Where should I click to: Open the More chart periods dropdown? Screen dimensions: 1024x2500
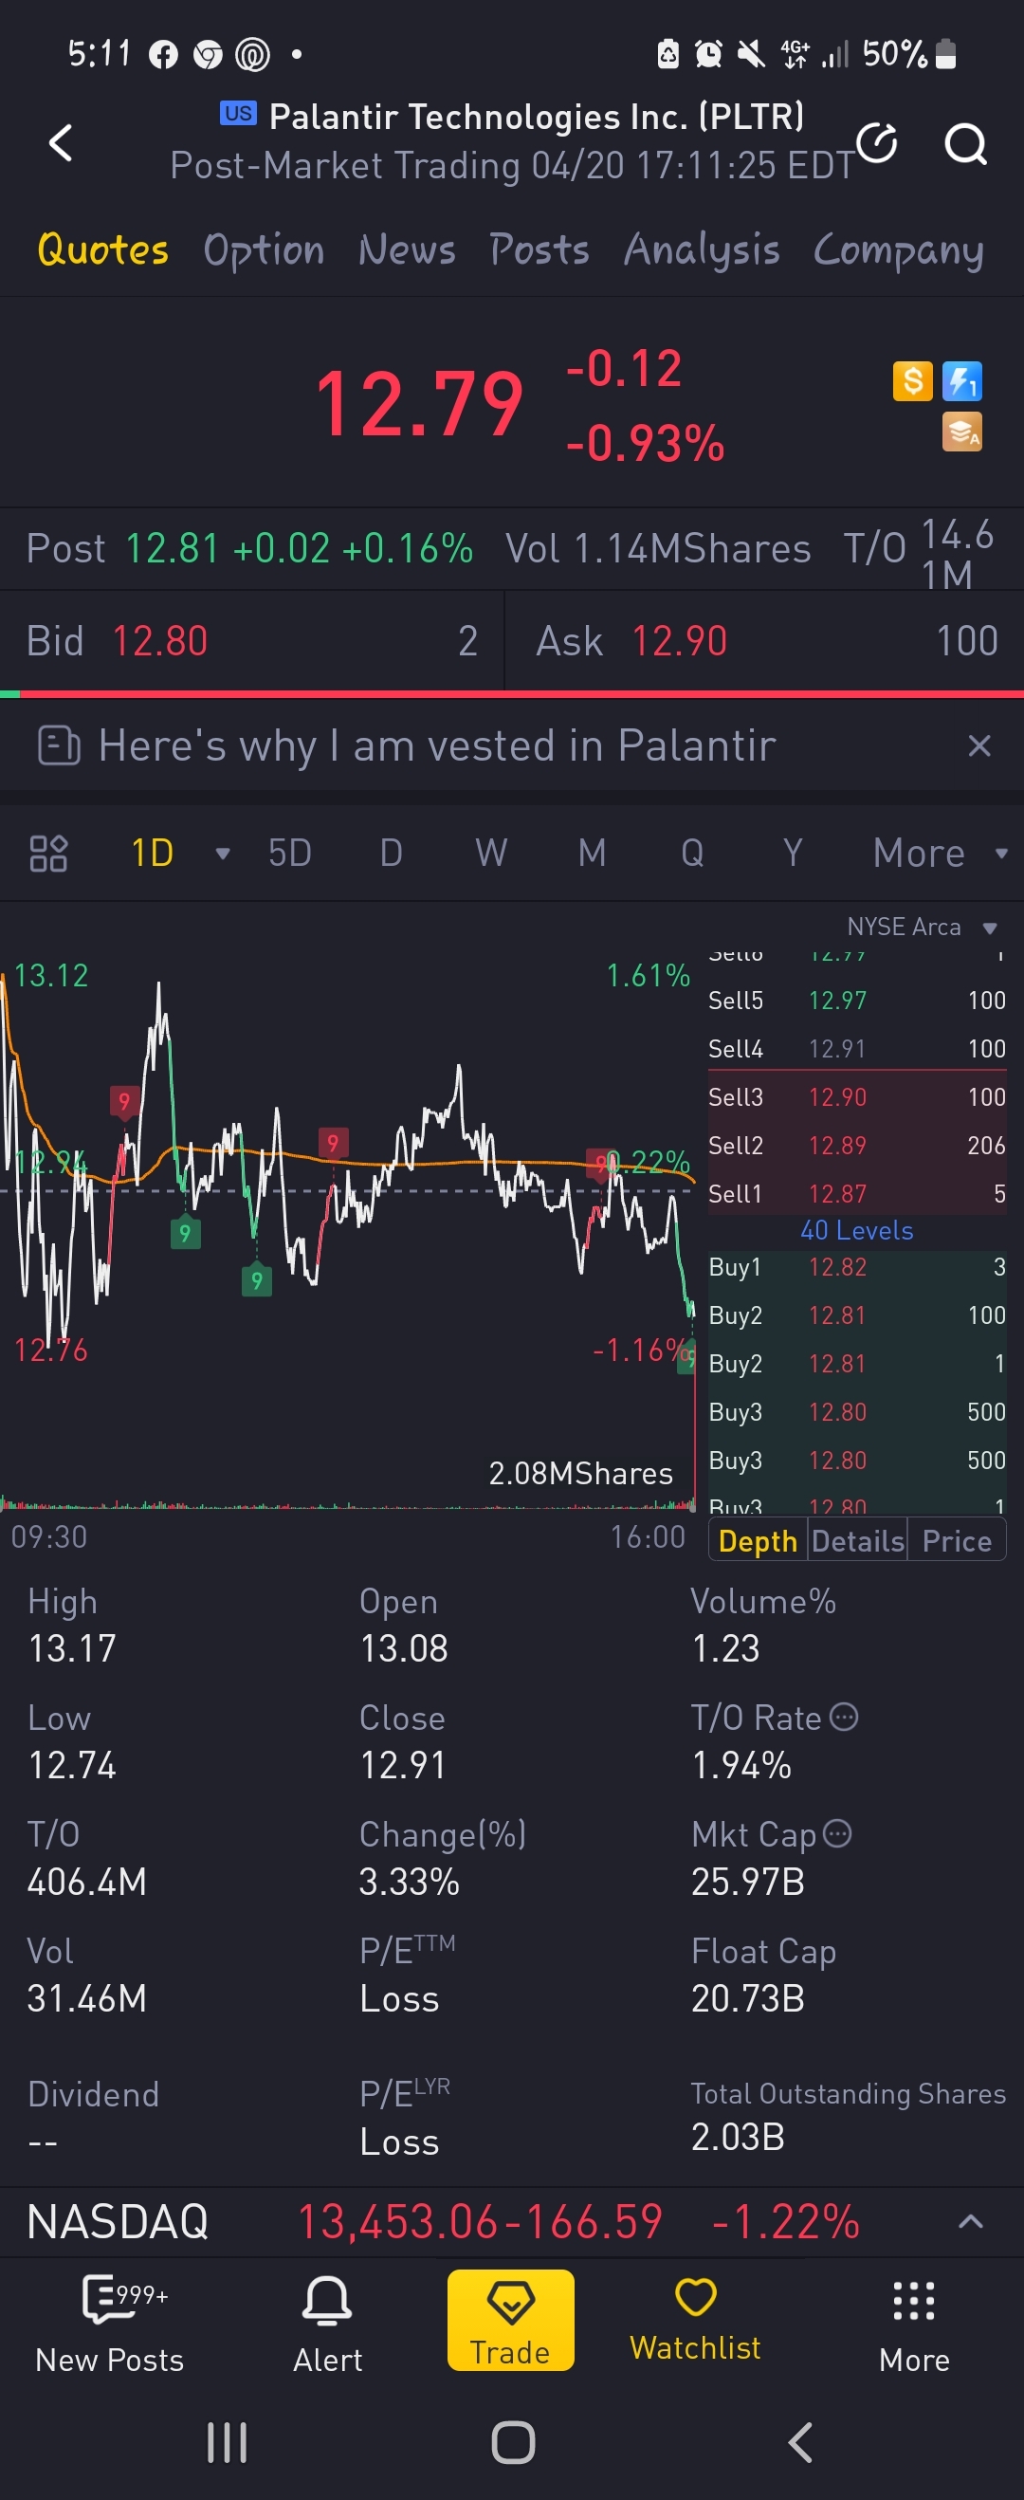pos(940,853)
